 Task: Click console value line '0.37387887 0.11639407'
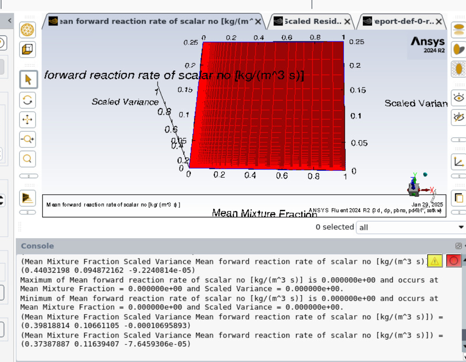pyautogui.click(x=105, y=344)
